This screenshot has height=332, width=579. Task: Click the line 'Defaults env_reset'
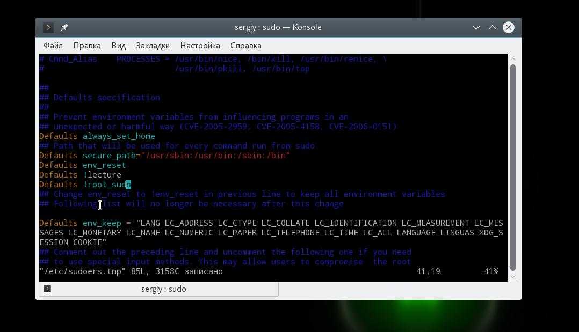coord(82,165)
